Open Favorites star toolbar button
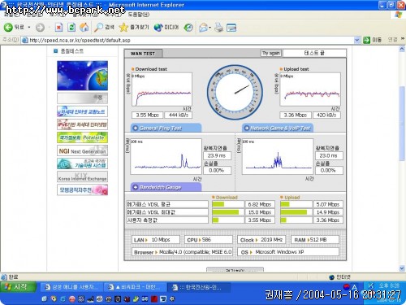 tap(134, 28)
